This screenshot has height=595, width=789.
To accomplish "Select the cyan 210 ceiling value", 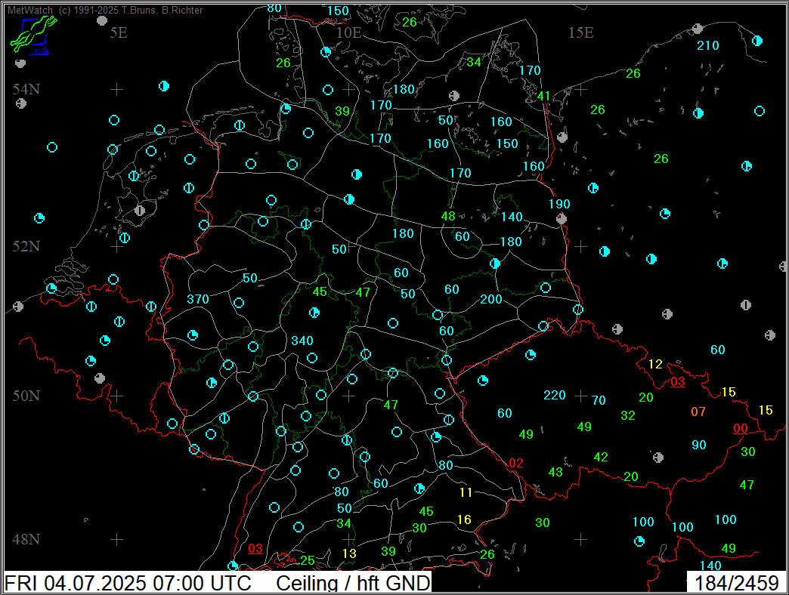I will [x=708, y=46].
